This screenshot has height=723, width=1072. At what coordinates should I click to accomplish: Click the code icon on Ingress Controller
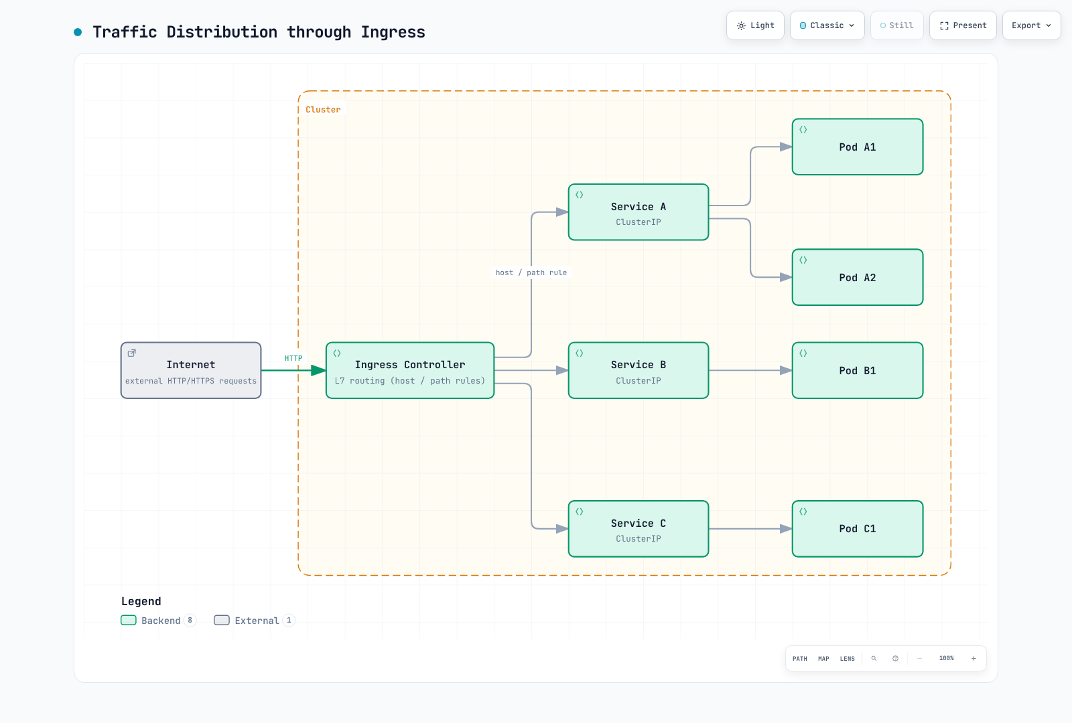[337, 353]
